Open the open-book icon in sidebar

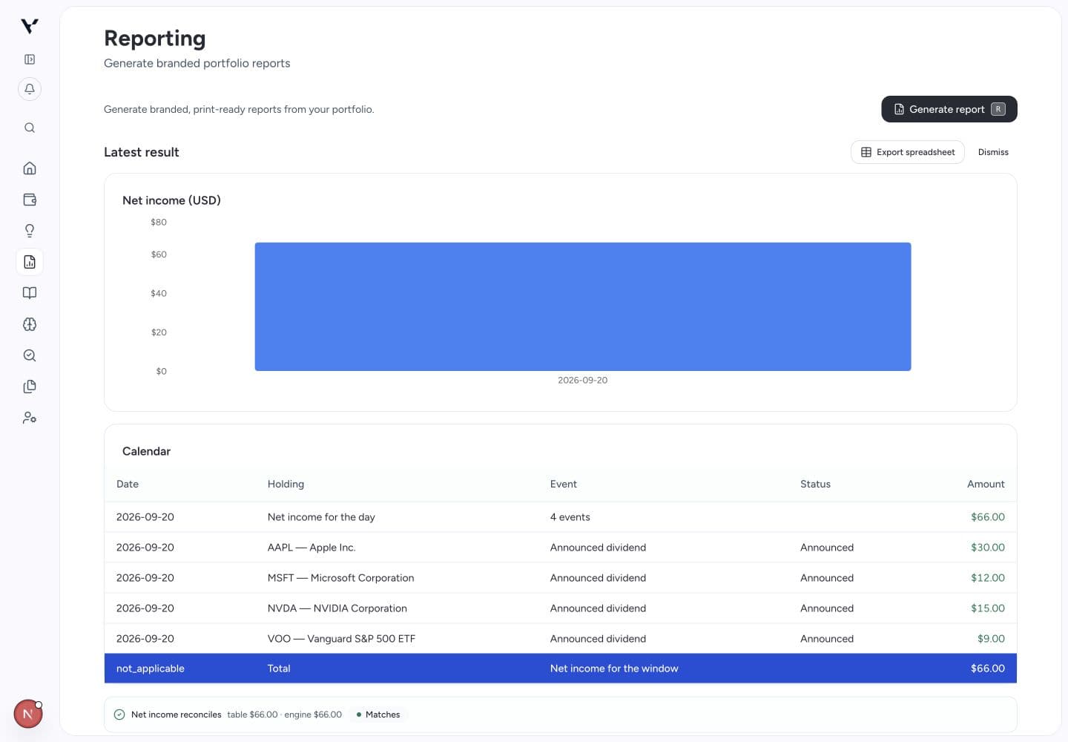[x=30, y=293]
